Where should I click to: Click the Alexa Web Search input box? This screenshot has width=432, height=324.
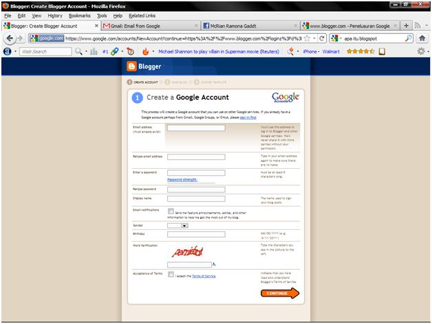(45, 51)
